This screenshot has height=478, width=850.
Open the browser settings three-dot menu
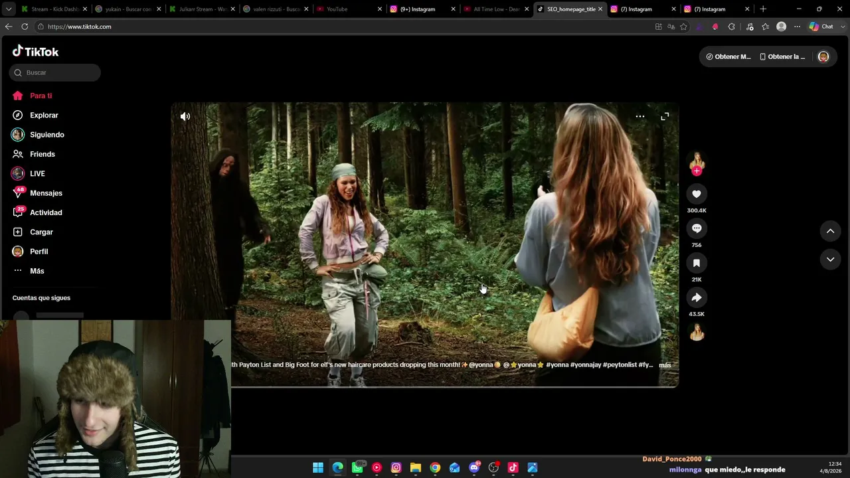click(x=797, y=27)
